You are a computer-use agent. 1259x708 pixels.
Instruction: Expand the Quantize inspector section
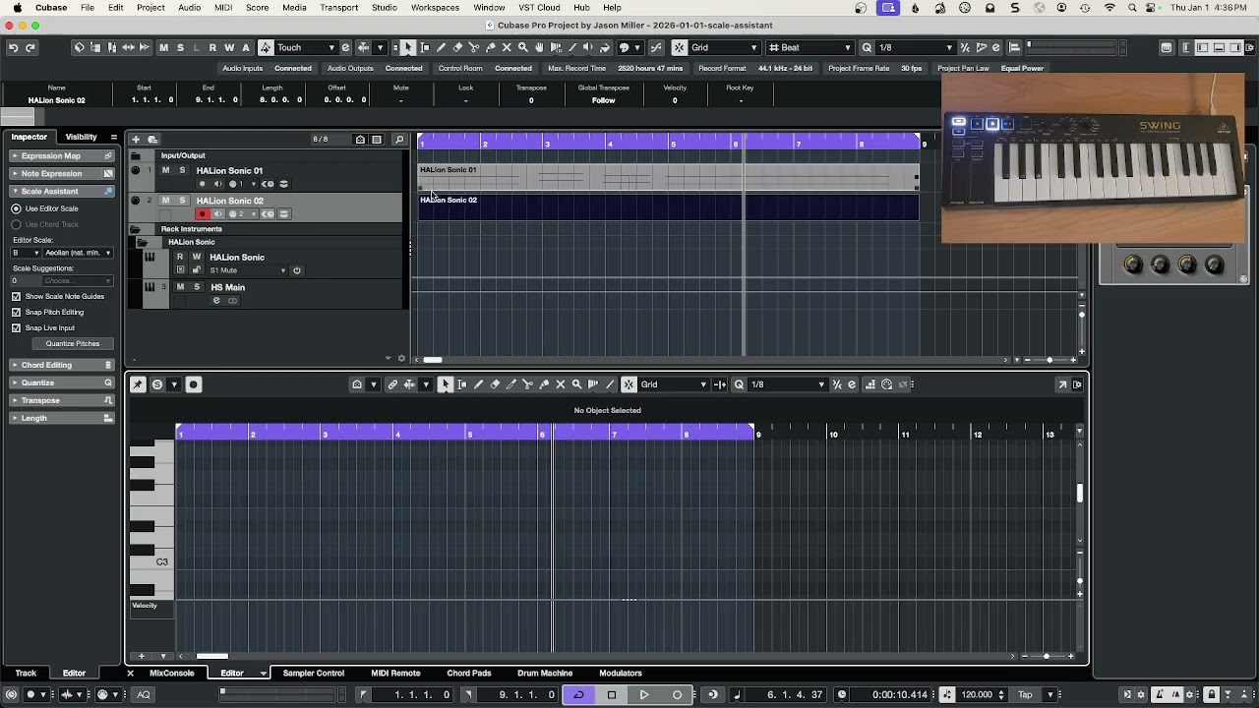click(63, 383)
